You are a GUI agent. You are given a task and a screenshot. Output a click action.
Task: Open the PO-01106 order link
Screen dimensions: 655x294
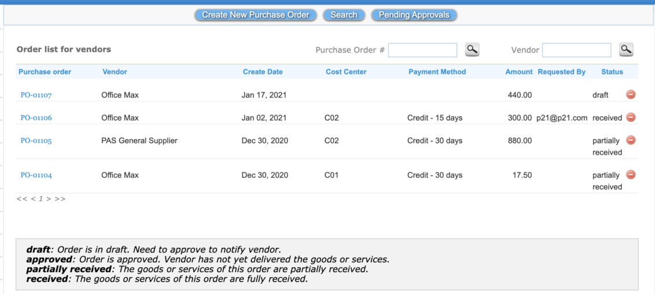36,118
